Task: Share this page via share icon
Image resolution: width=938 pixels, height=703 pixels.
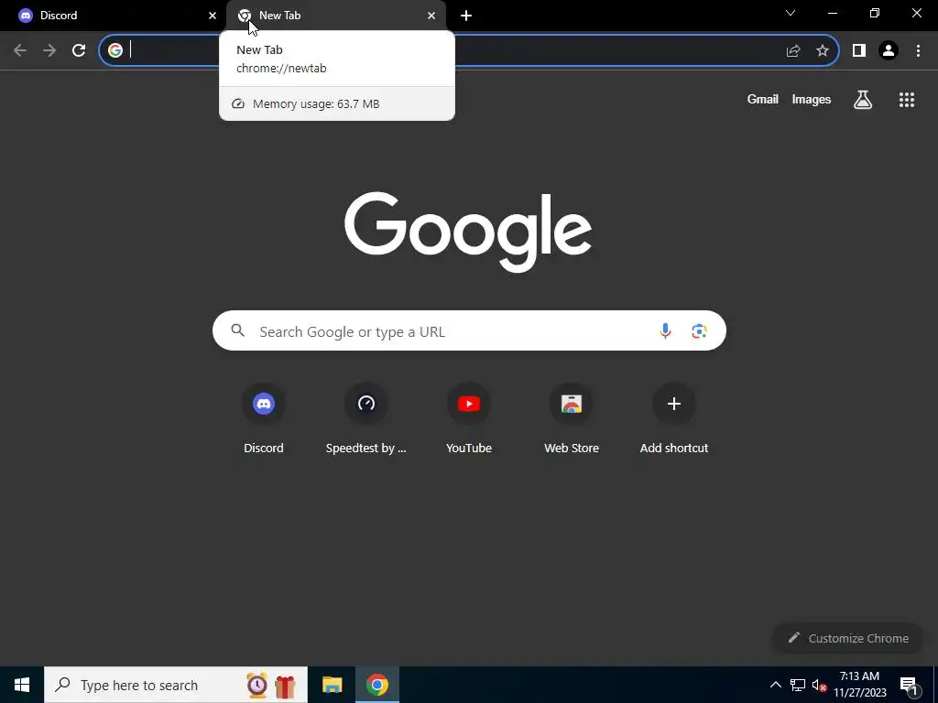Action: tap(793, 50)
